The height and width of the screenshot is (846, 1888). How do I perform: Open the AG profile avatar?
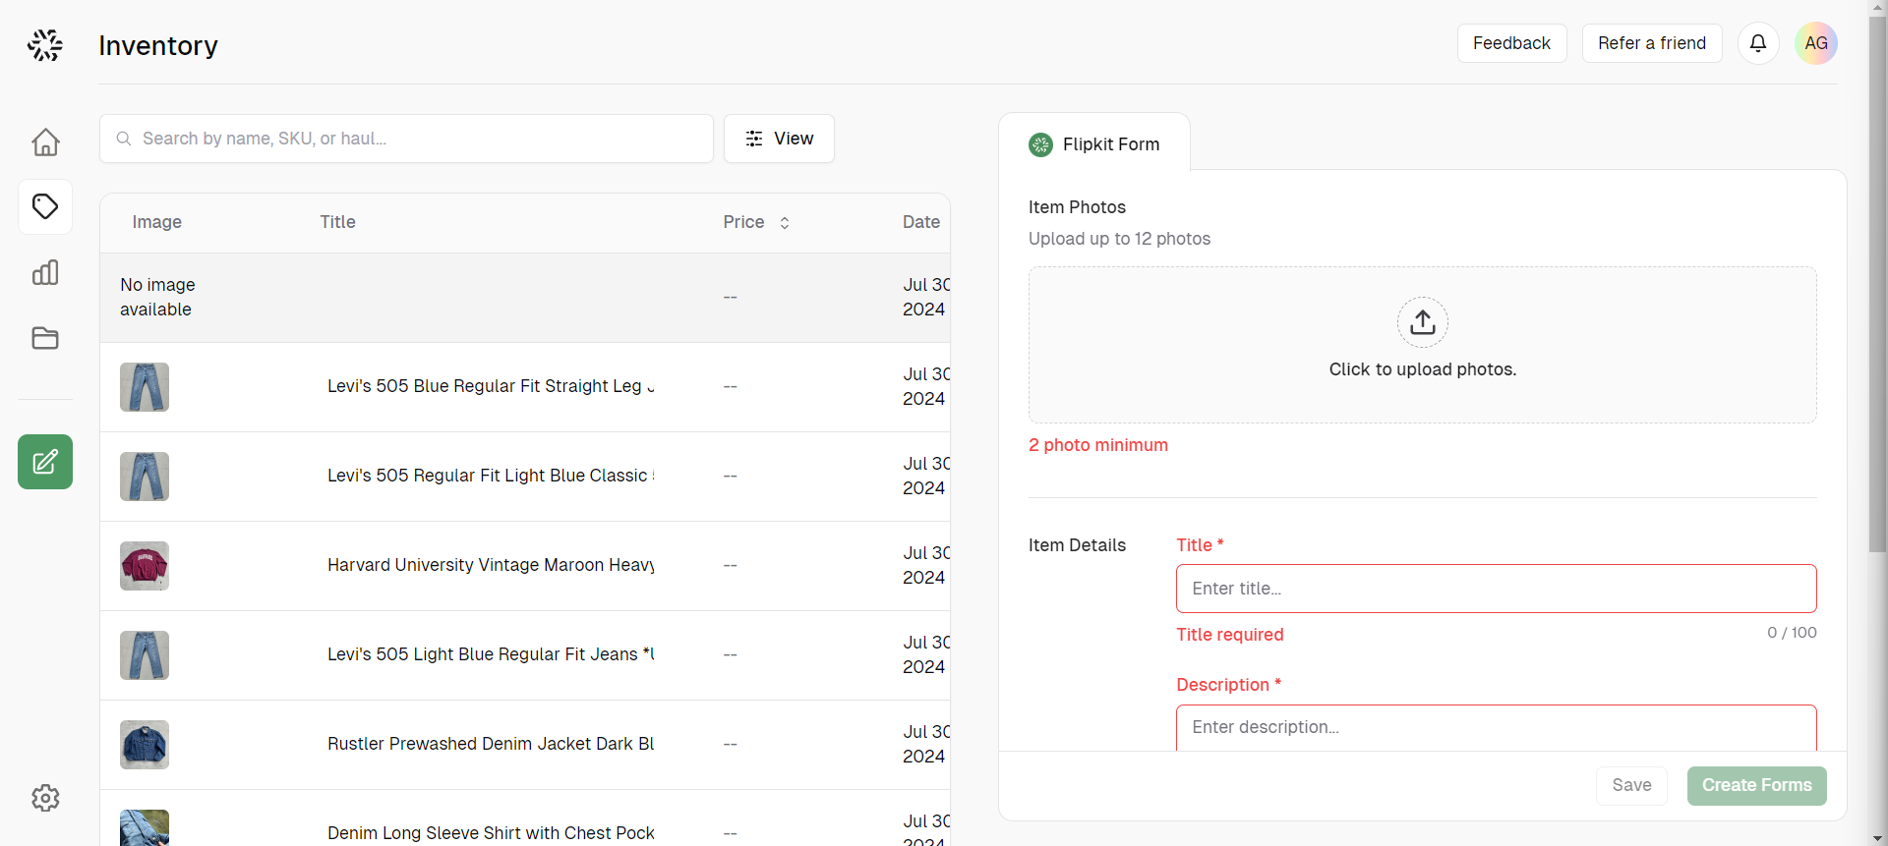[x=1816, y=43]
